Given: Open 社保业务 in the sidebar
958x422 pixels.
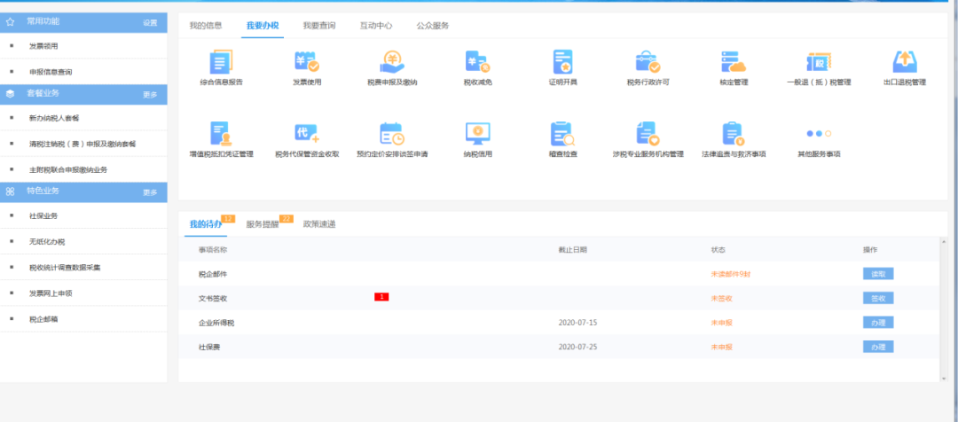Looking at the screenshot, I should (43, 215).
